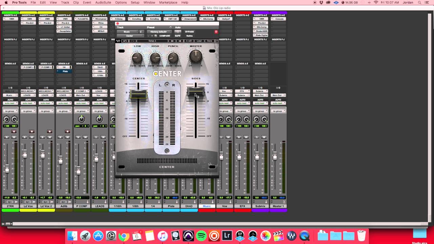Viewport: 434px width, 244px height.
Task: Turn the HIGH knob on Center plugin
Action: coord(155,58)
